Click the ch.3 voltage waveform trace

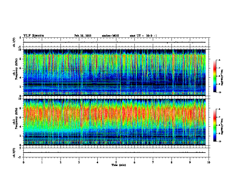(x=115, y=153)
